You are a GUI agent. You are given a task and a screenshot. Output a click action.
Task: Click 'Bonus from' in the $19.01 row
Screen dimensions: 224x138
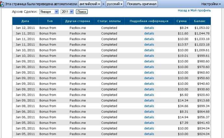(x=48, y=56)
